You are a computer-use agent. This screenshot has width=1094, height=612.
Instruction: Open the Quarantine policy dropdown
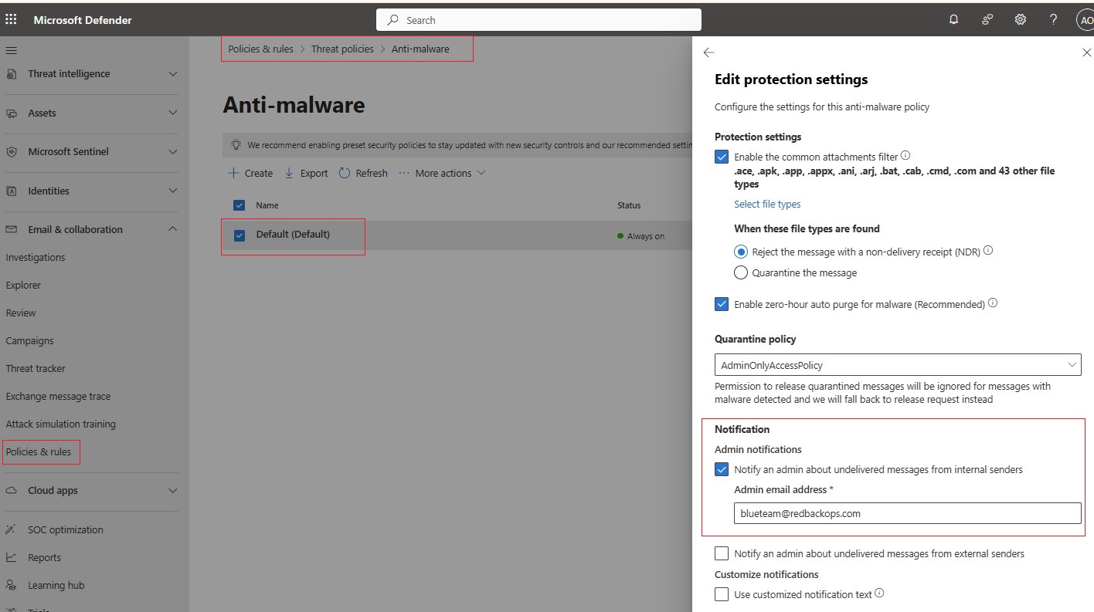(898, 365)
